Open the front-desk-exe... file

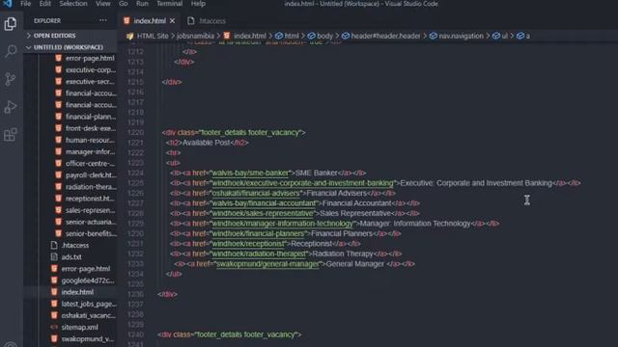coord(90,128)
